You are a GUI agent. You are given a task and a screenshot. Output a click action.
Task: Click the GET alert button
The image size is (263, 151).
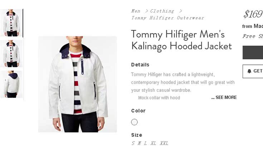(253, 71)
